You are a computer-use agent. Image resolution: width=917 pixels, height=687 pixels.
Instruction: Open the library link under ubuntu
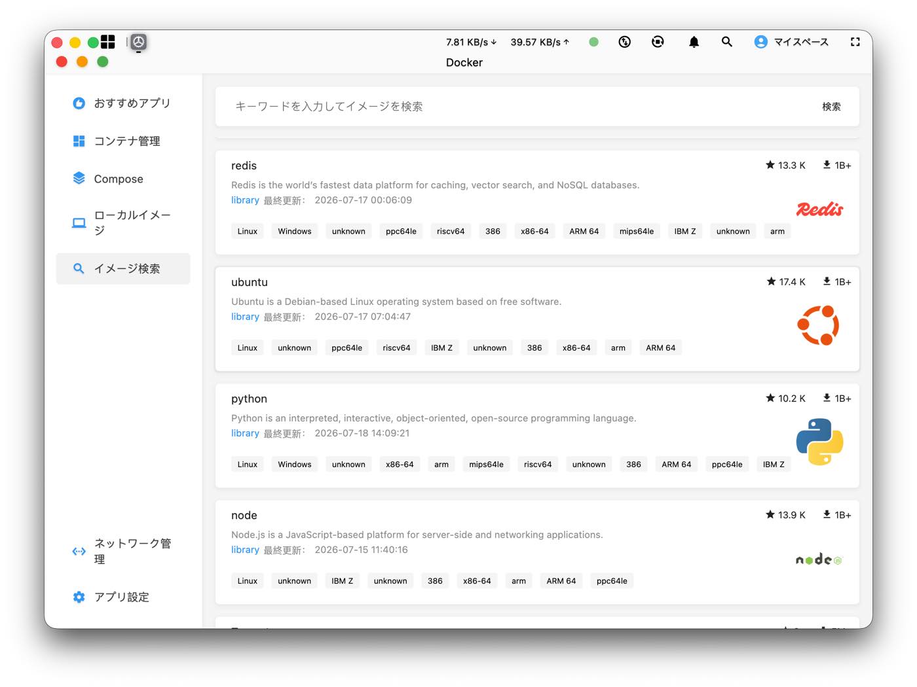coord(245,317)
